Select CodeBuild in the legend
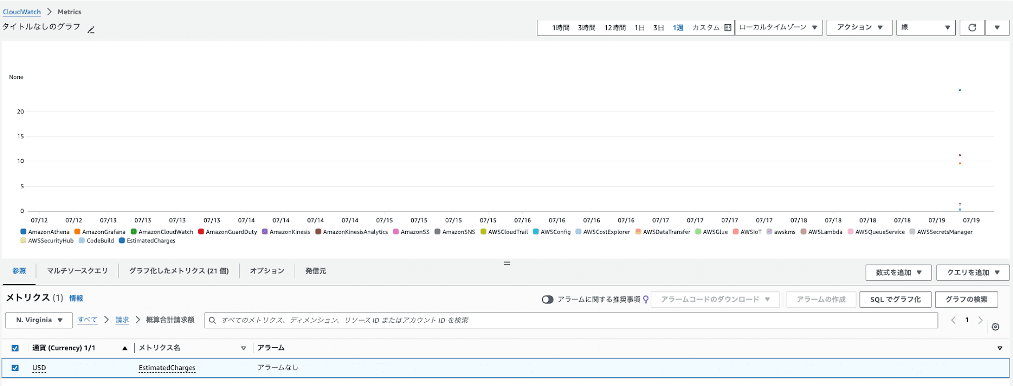Viewport: 1013px width, 386px height. click(100, 241)
